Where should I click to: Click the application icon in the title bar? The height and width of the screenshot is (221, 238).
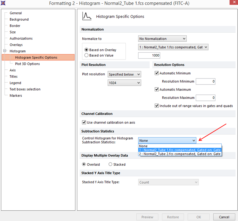click(4, 3)
